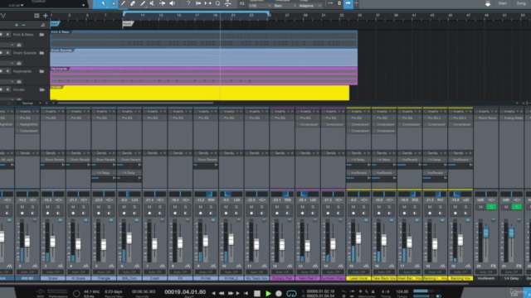Switch to the Song page tab

pyautogui.click(x=521, y=3)
